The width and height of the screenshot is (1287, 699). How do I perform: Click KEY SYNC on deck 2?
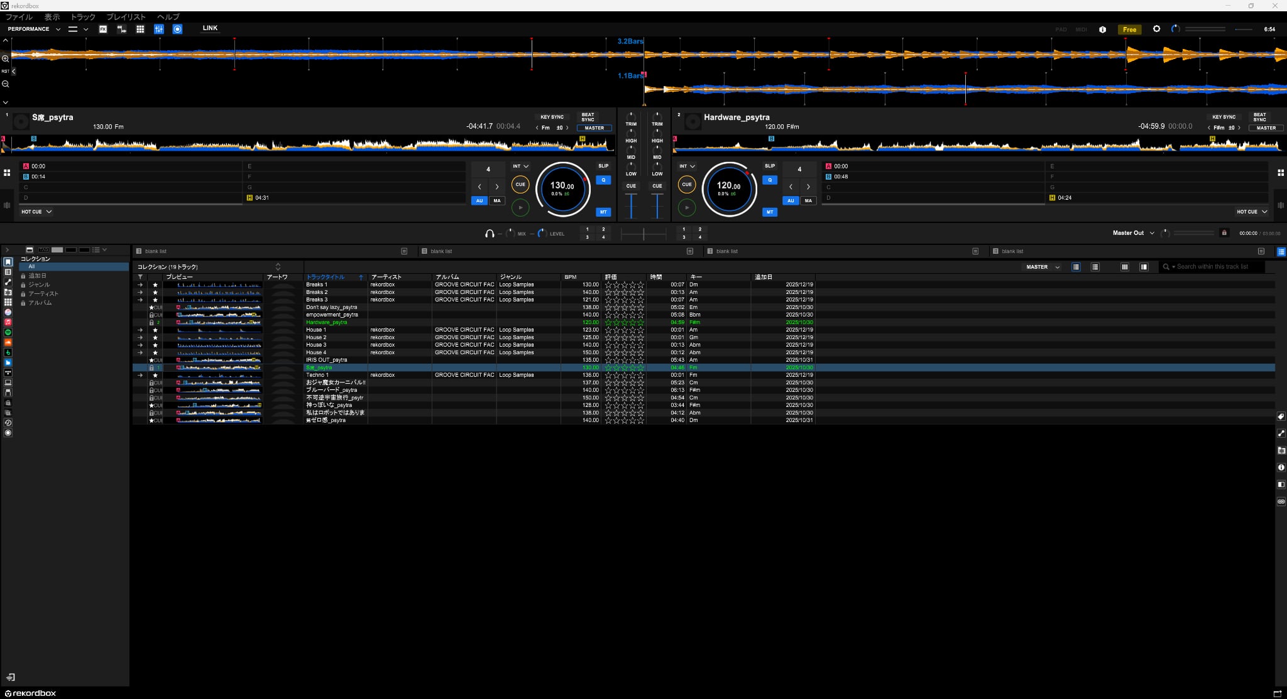coord(1224,117)
